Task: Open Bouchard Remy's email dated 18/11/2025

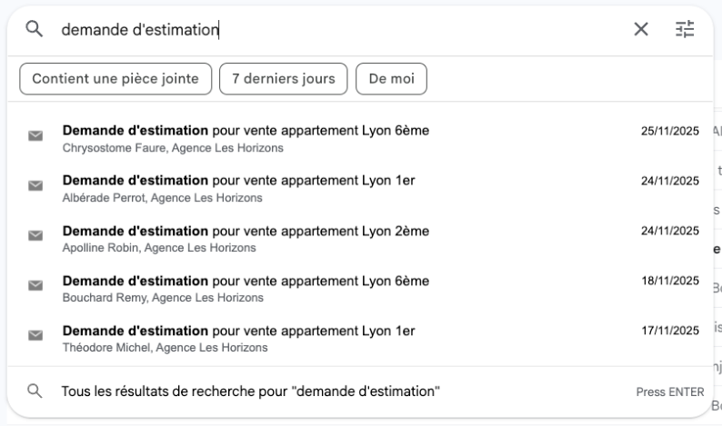Action: pyautogui.click(x=246, y=288)
